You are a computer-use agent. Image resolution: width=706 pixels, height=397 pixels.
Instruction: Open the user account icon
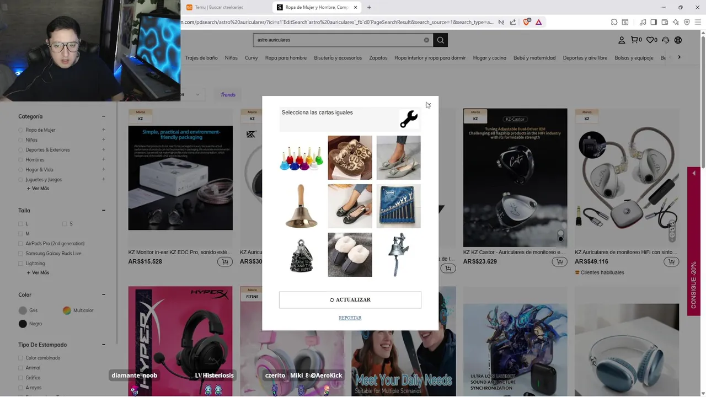(622, 40)
